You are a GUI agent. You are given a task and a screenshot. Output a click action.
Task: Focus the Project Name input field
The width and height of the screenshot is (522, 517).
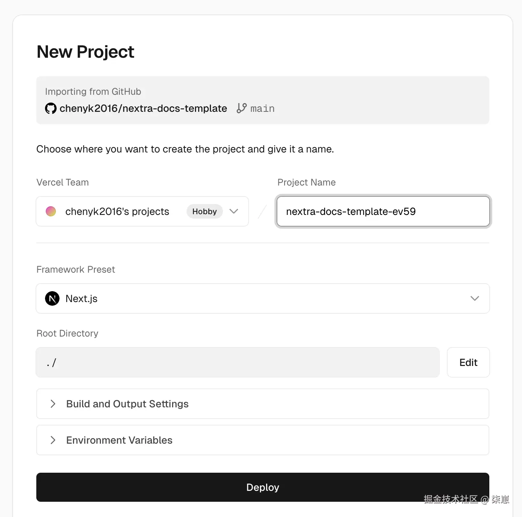pos(383,211)
